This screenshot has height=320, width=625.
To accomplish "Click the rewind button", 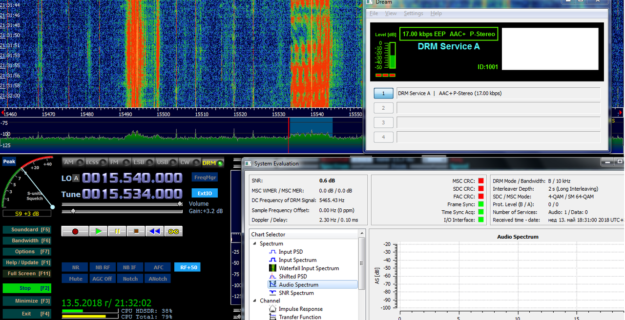I will [155, 231].
